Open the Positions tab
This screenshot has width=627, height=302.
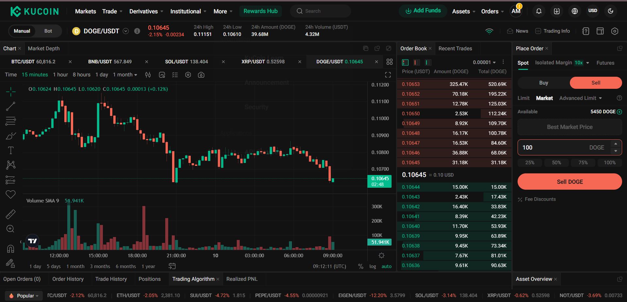pyautogui.click(x=150, y=279)
